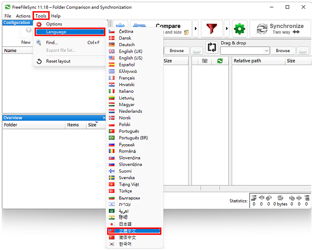Select Hrvatski language
The image size is (318, 251).
135,85
